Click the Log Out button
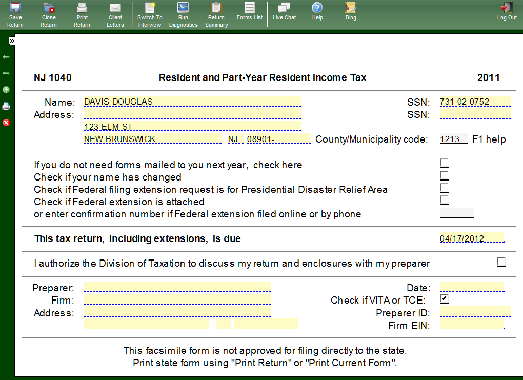 point(507,11)
